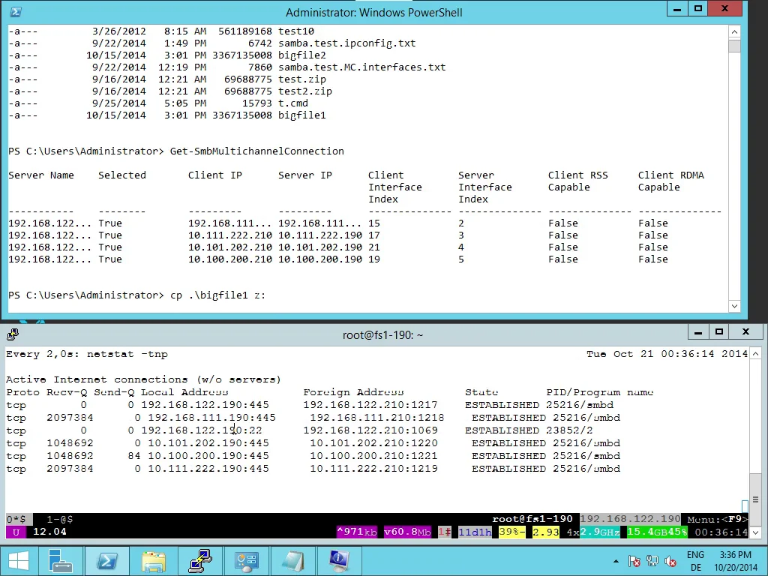Click the 23852/2 program entry
This screenshot has width=768, height=576.
pos(569,430)
